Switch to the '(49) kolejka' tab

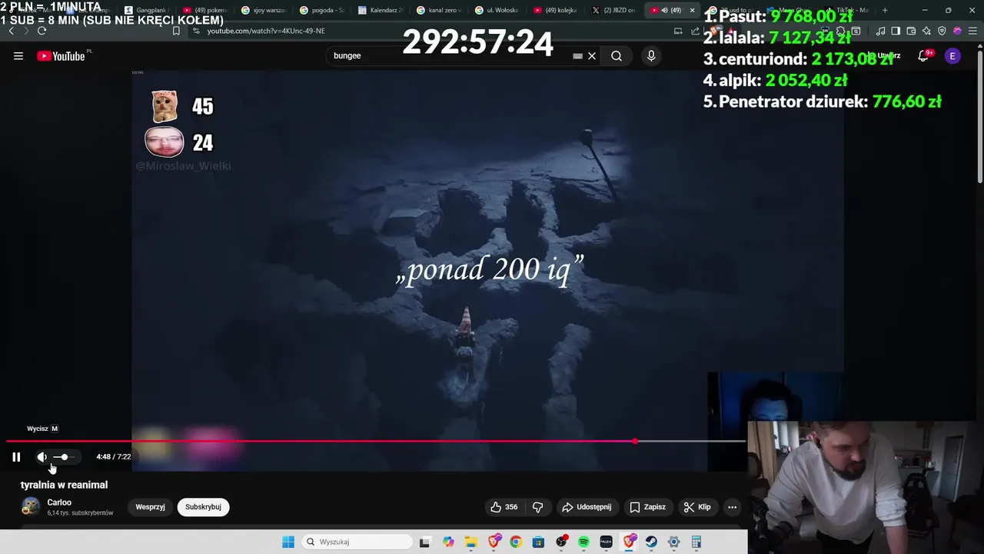(x=557, y=10)
